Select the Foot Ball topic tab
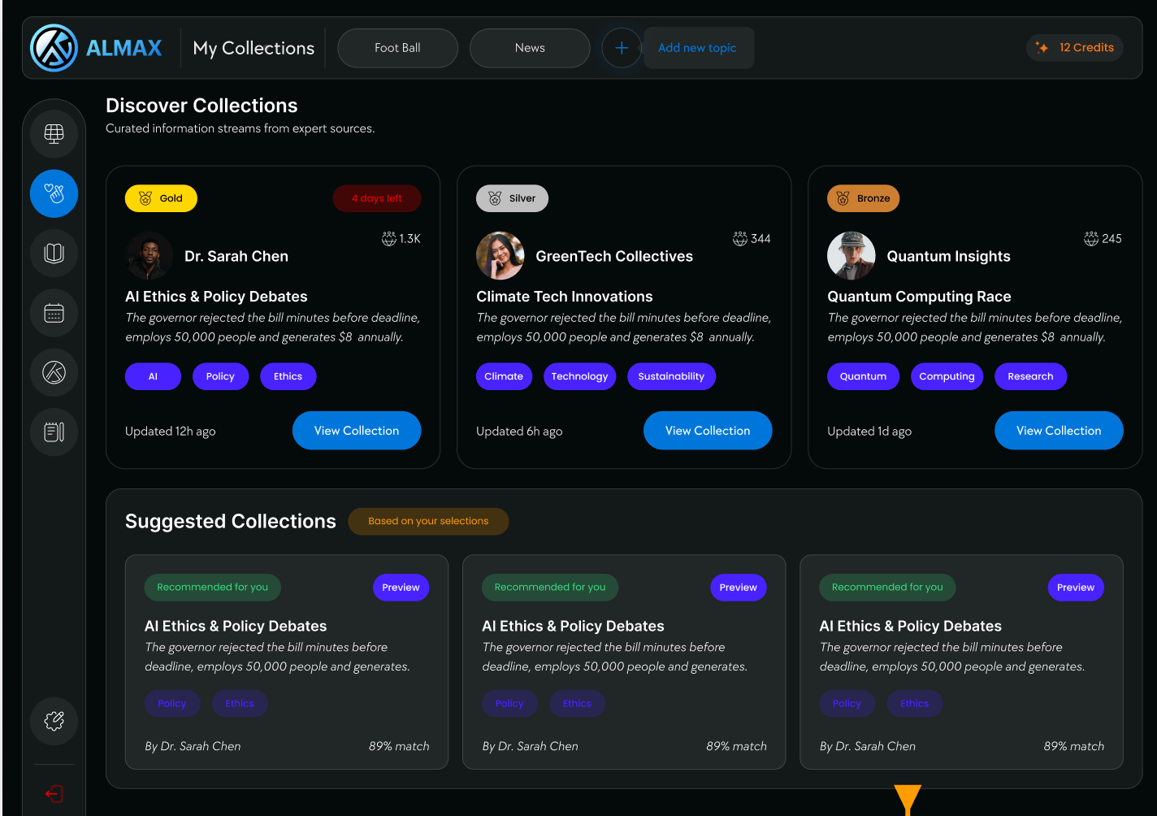The height and width of the screenshot is (816, 1157). click(397, 48)
